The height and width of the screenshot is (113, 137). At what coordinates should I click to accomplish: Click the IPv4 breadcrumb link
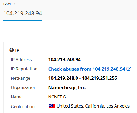[x=7, y=4]
